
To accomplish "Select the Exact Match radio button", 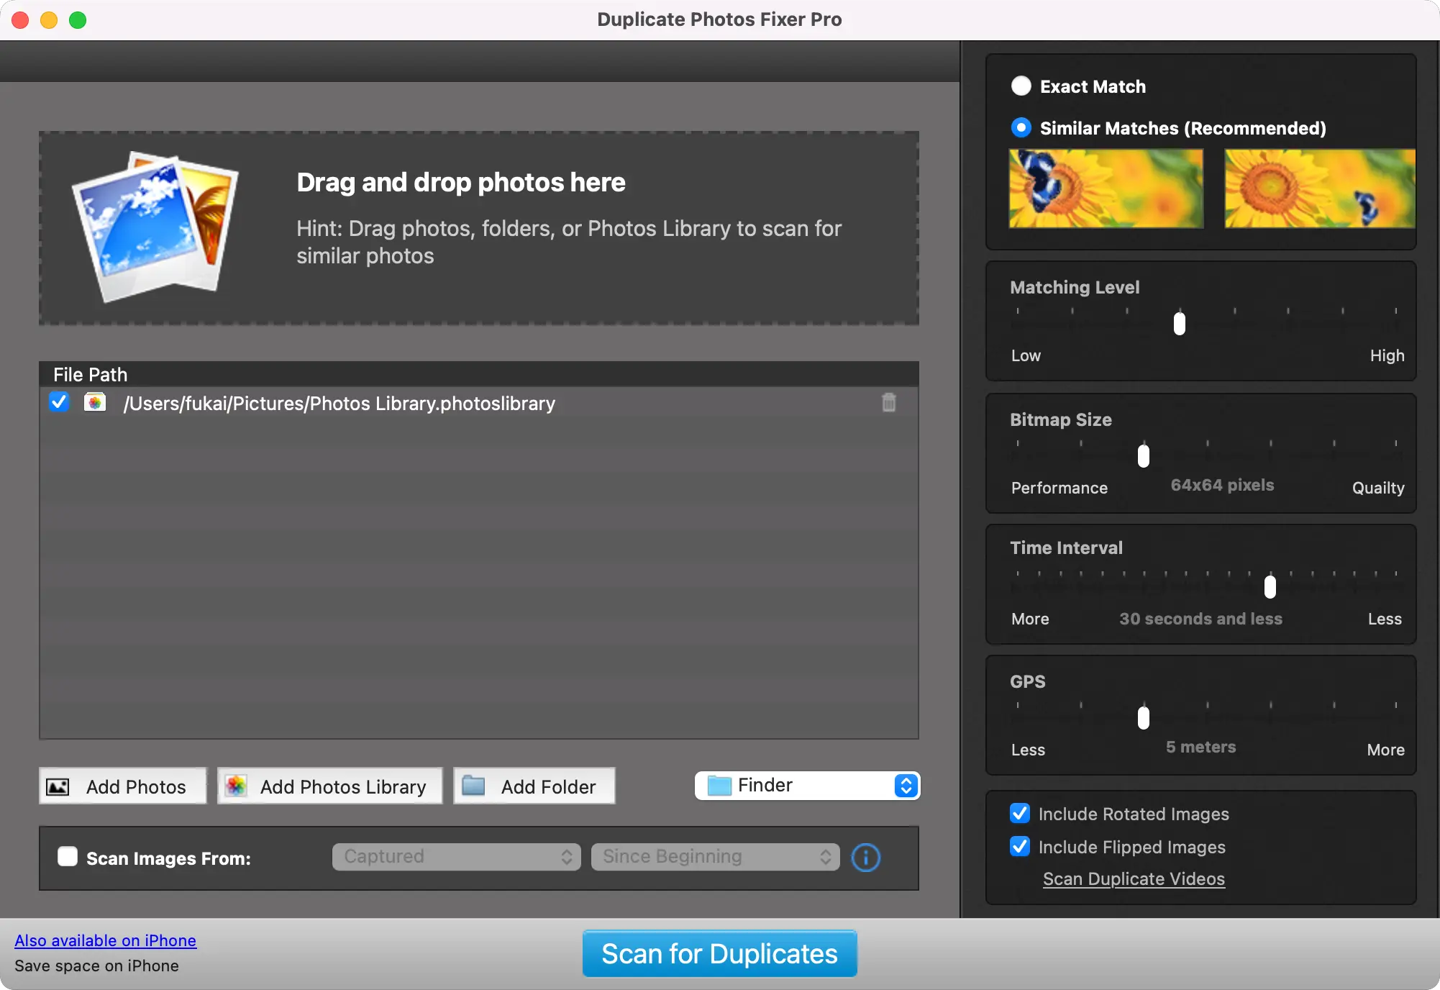I will [x=1021, y=86].
